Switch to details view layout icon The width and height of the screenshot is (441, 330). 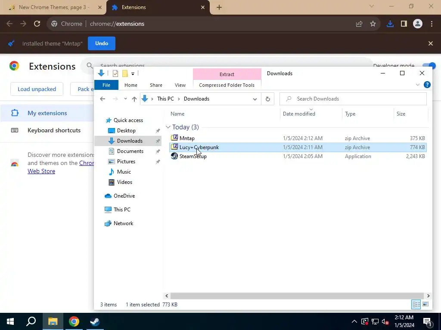(x=416, y=305)
